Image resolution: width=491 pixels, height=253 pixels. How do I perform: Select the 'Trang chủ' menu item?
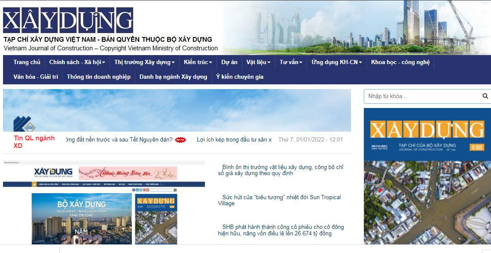[x=27, y=62]
